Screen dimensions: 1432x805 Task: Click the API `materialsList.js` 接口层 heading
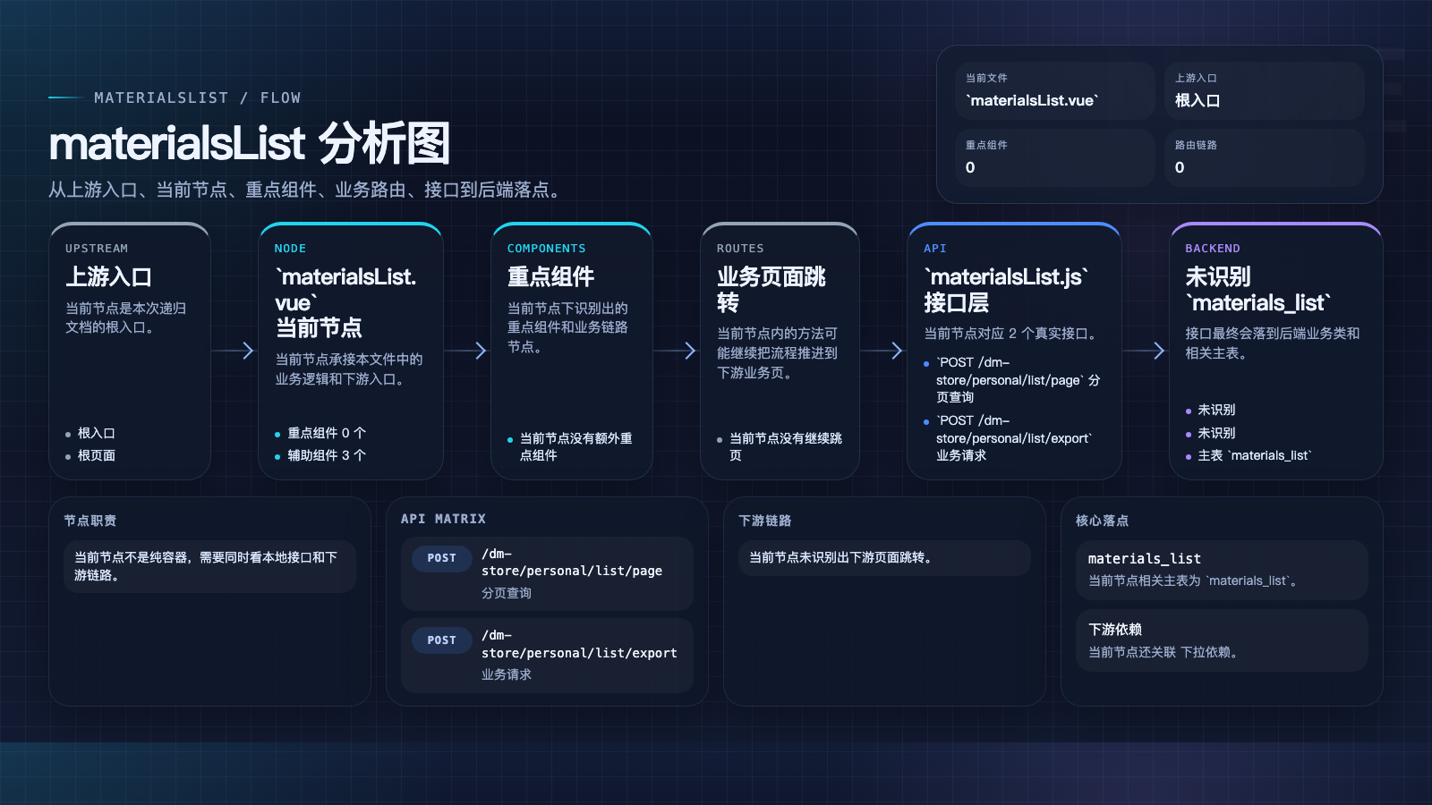point(1006,290)
